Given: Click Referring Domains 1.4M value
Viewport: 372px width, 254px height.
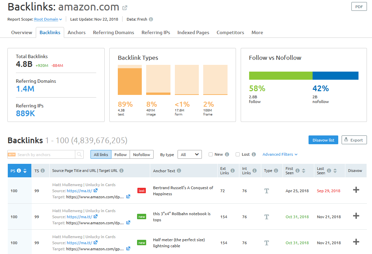Looking at the screenshot, I should tap(25, 89).
